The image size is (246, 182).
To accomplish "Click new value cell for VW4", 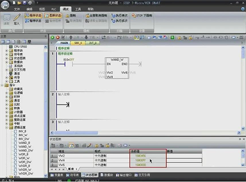I will coord(184,160).
